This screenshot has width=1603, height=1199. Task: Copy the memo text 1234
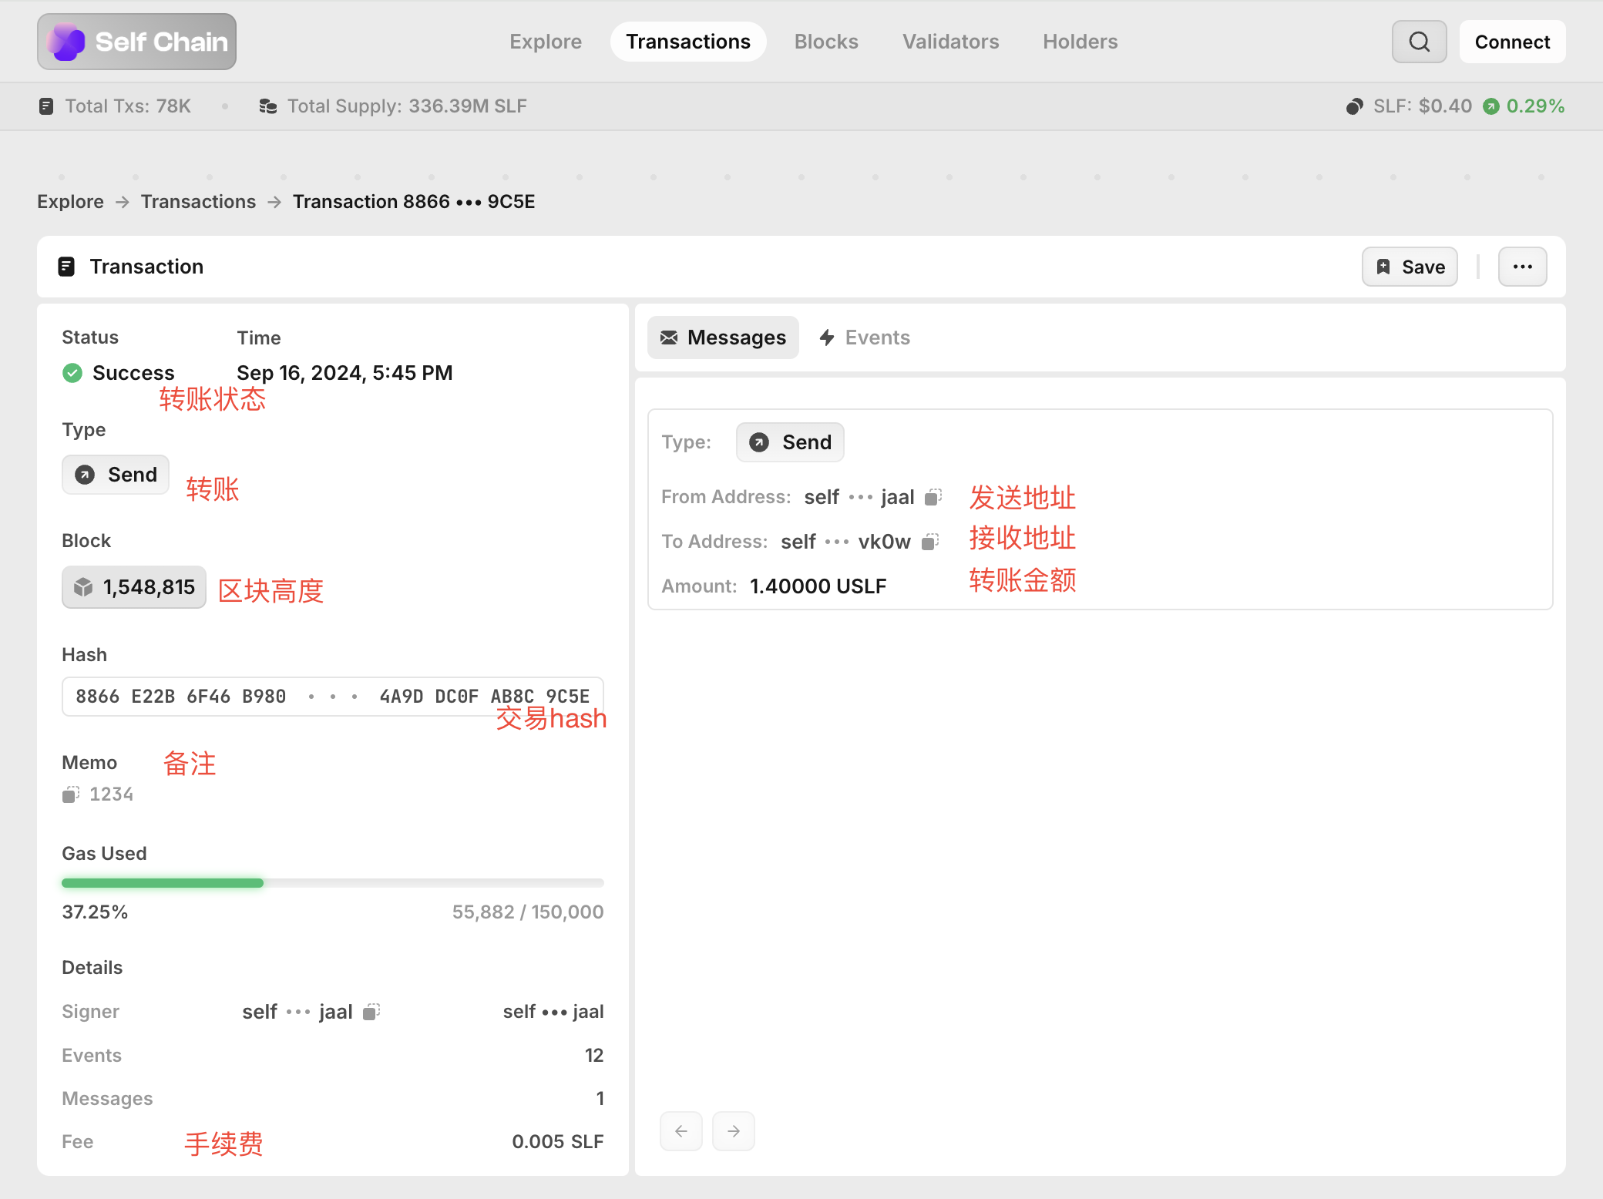pos(70,794)
